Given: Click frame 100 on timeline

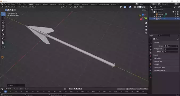Looking at the screenshot, I should pos(60,92).
